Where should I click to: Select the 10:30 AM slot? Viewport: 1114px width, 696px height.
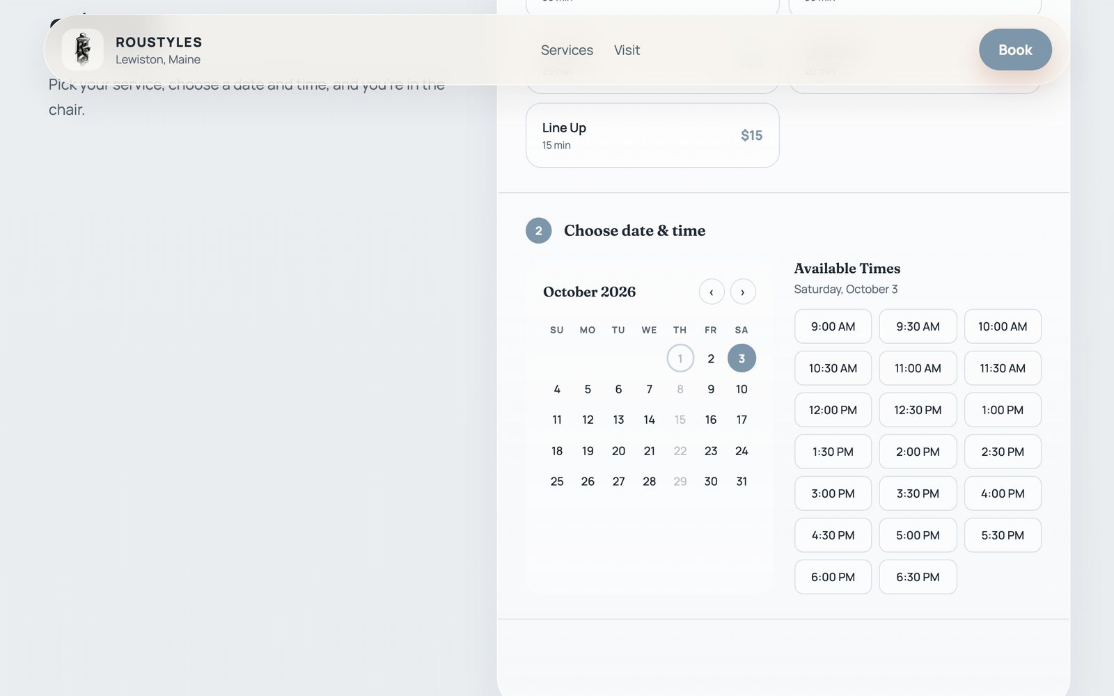click(833, 368)
